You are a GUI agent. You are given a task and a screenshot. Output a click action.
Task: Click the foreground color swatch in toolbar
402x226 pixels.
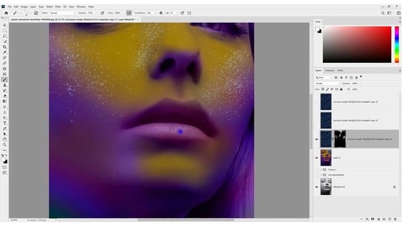(x=3, y=159)
